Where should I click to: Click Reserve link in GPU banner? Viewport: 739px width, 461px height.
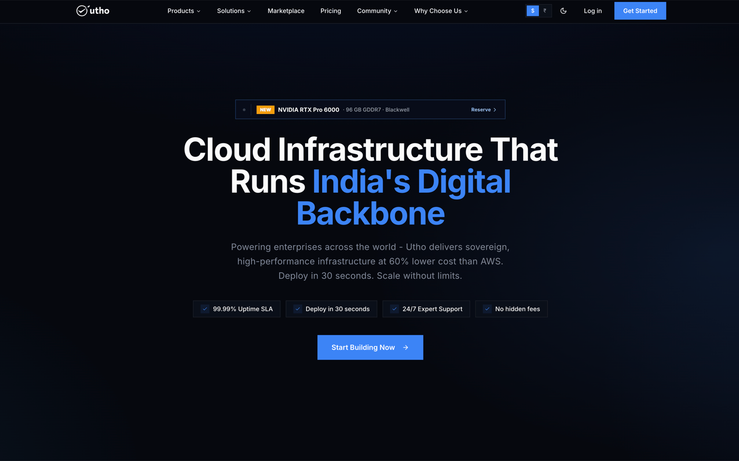[x=484, y=110]
